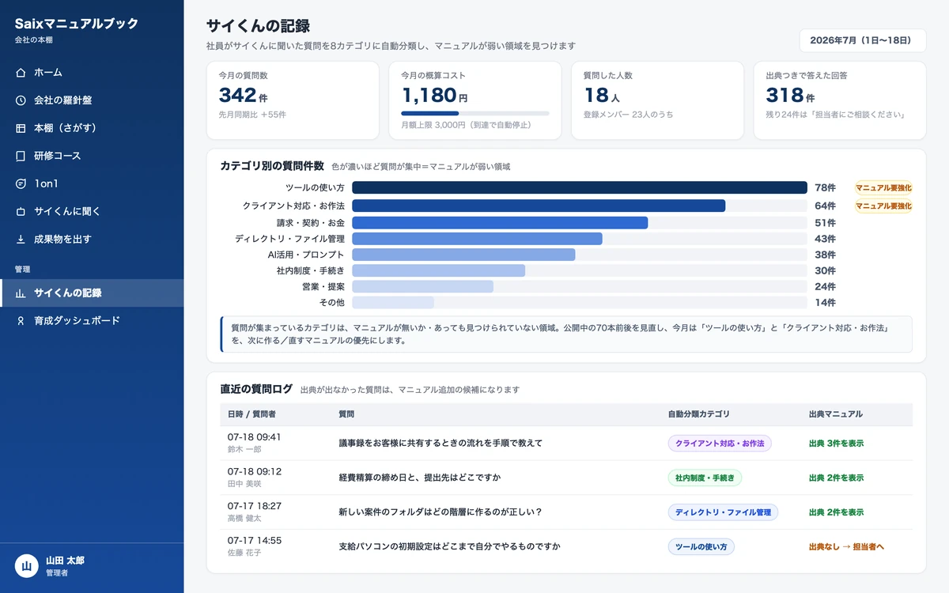The height and width of the screenshot is (593, 949).
Task: Click the monthly cost progress bar
Action: coord(475,113)
